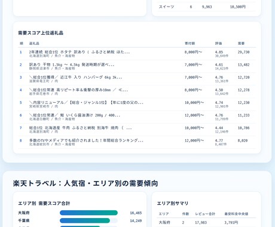The image size is (275, 227).
Task: Select the 千葉県 label in the bar chart
Action: pos(24,220)
